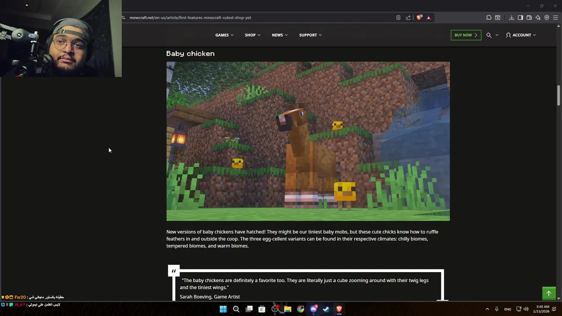This screenshot has height=316, width=562.
Task: Click the Minecraft site search magnifier
Action: (489, 35)
